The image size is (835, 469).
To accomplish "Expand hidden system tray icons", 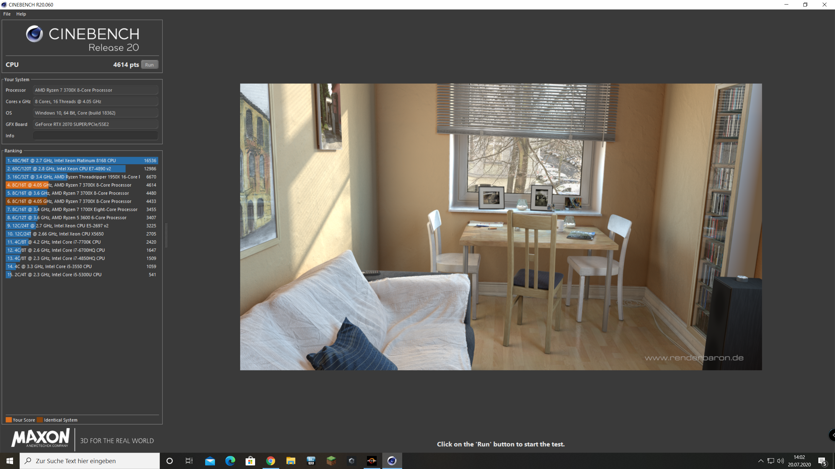I will click(761, 461).
